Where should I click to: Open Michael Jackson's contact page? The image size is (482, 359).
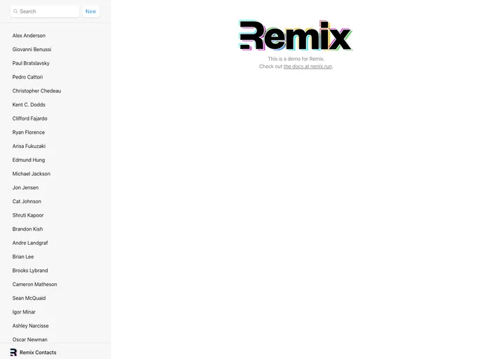[32, 174]
